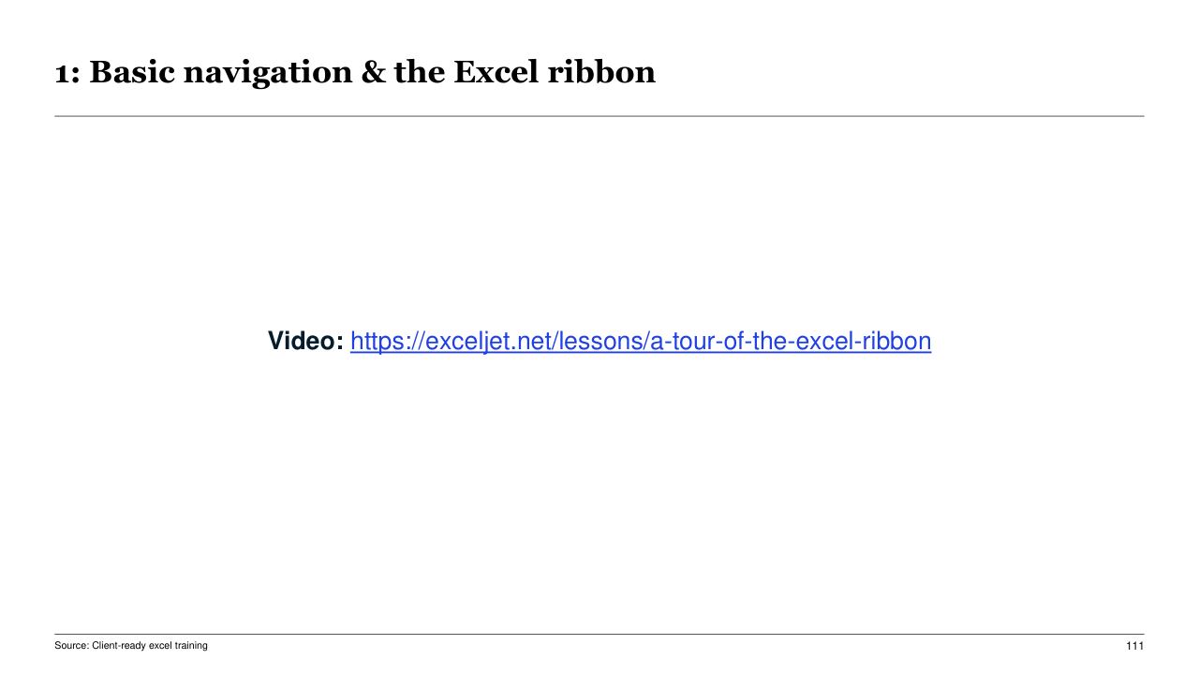Click the slide title heading

click(x=354, y=72)
